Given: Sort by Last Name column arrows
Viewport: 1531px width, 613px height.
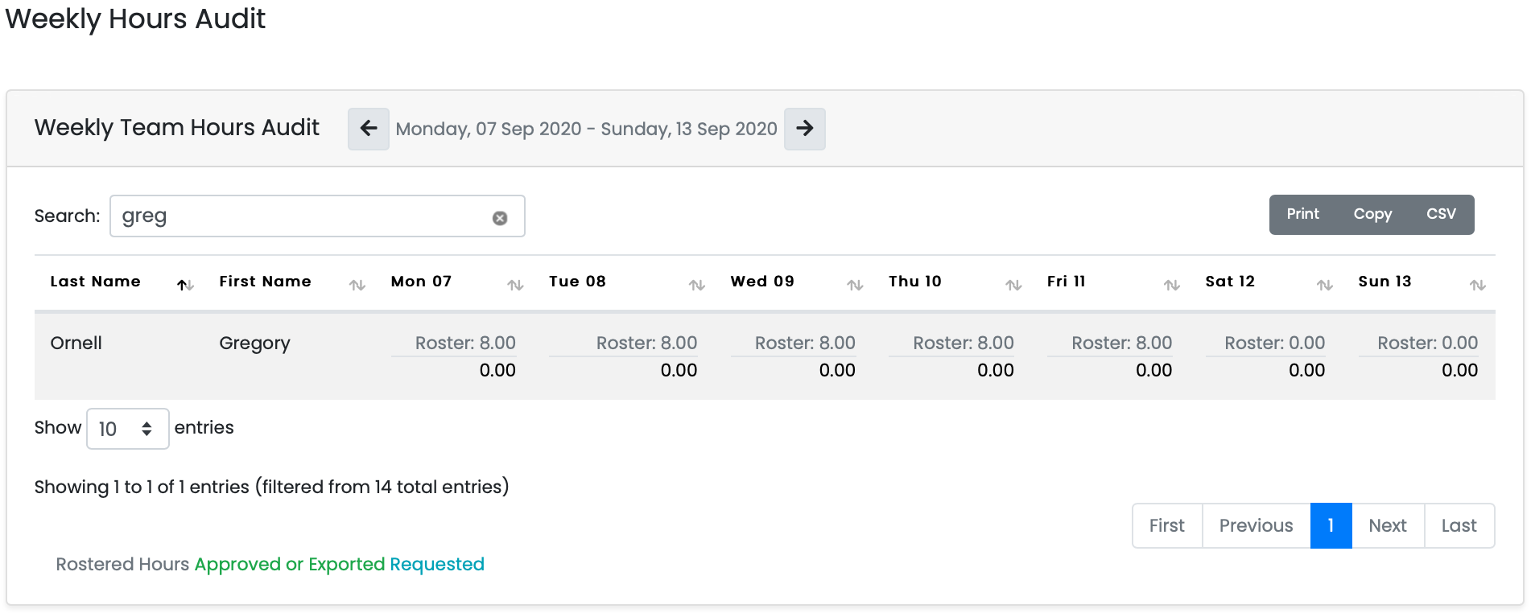Looking at the screenshot, I should pyautogui.click(x=185, y=285).
